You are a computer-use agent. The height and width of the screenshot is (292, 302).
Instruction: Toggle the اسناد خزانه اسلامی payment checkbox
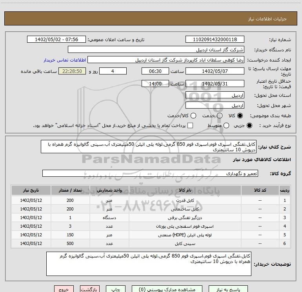[190, 125]
